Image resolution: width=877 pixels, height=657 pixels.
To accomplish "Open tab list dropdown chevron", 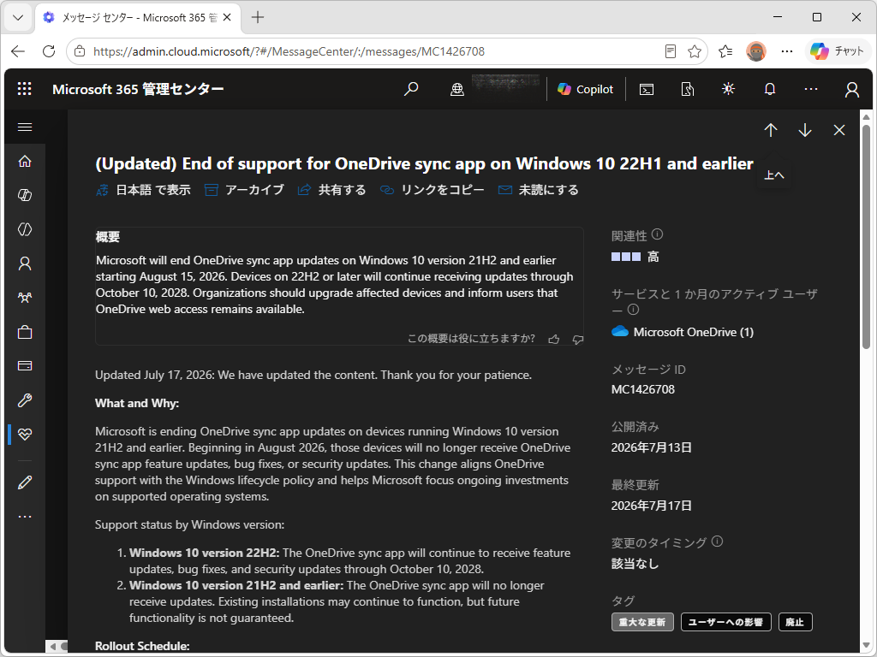I will tap(18, 17).
